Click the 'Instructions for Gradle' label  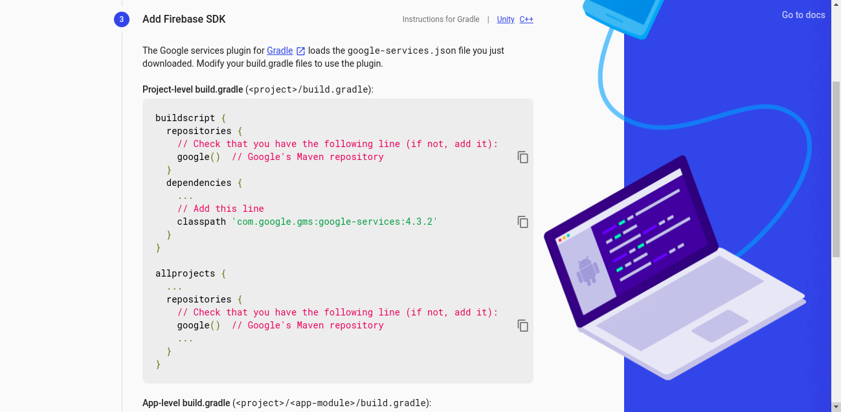tap(441, 19)
